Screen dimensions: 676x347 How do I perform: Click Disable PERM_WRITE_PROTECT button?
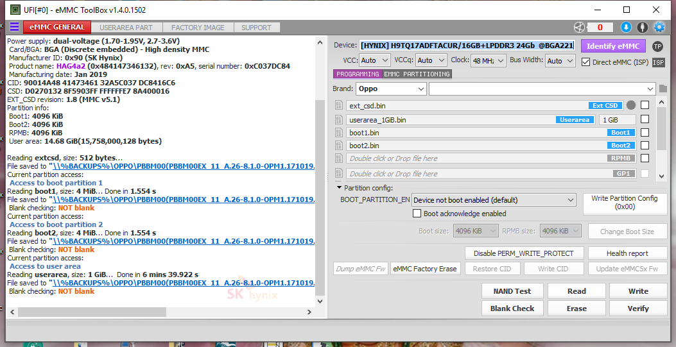click(x=524, y=253)
